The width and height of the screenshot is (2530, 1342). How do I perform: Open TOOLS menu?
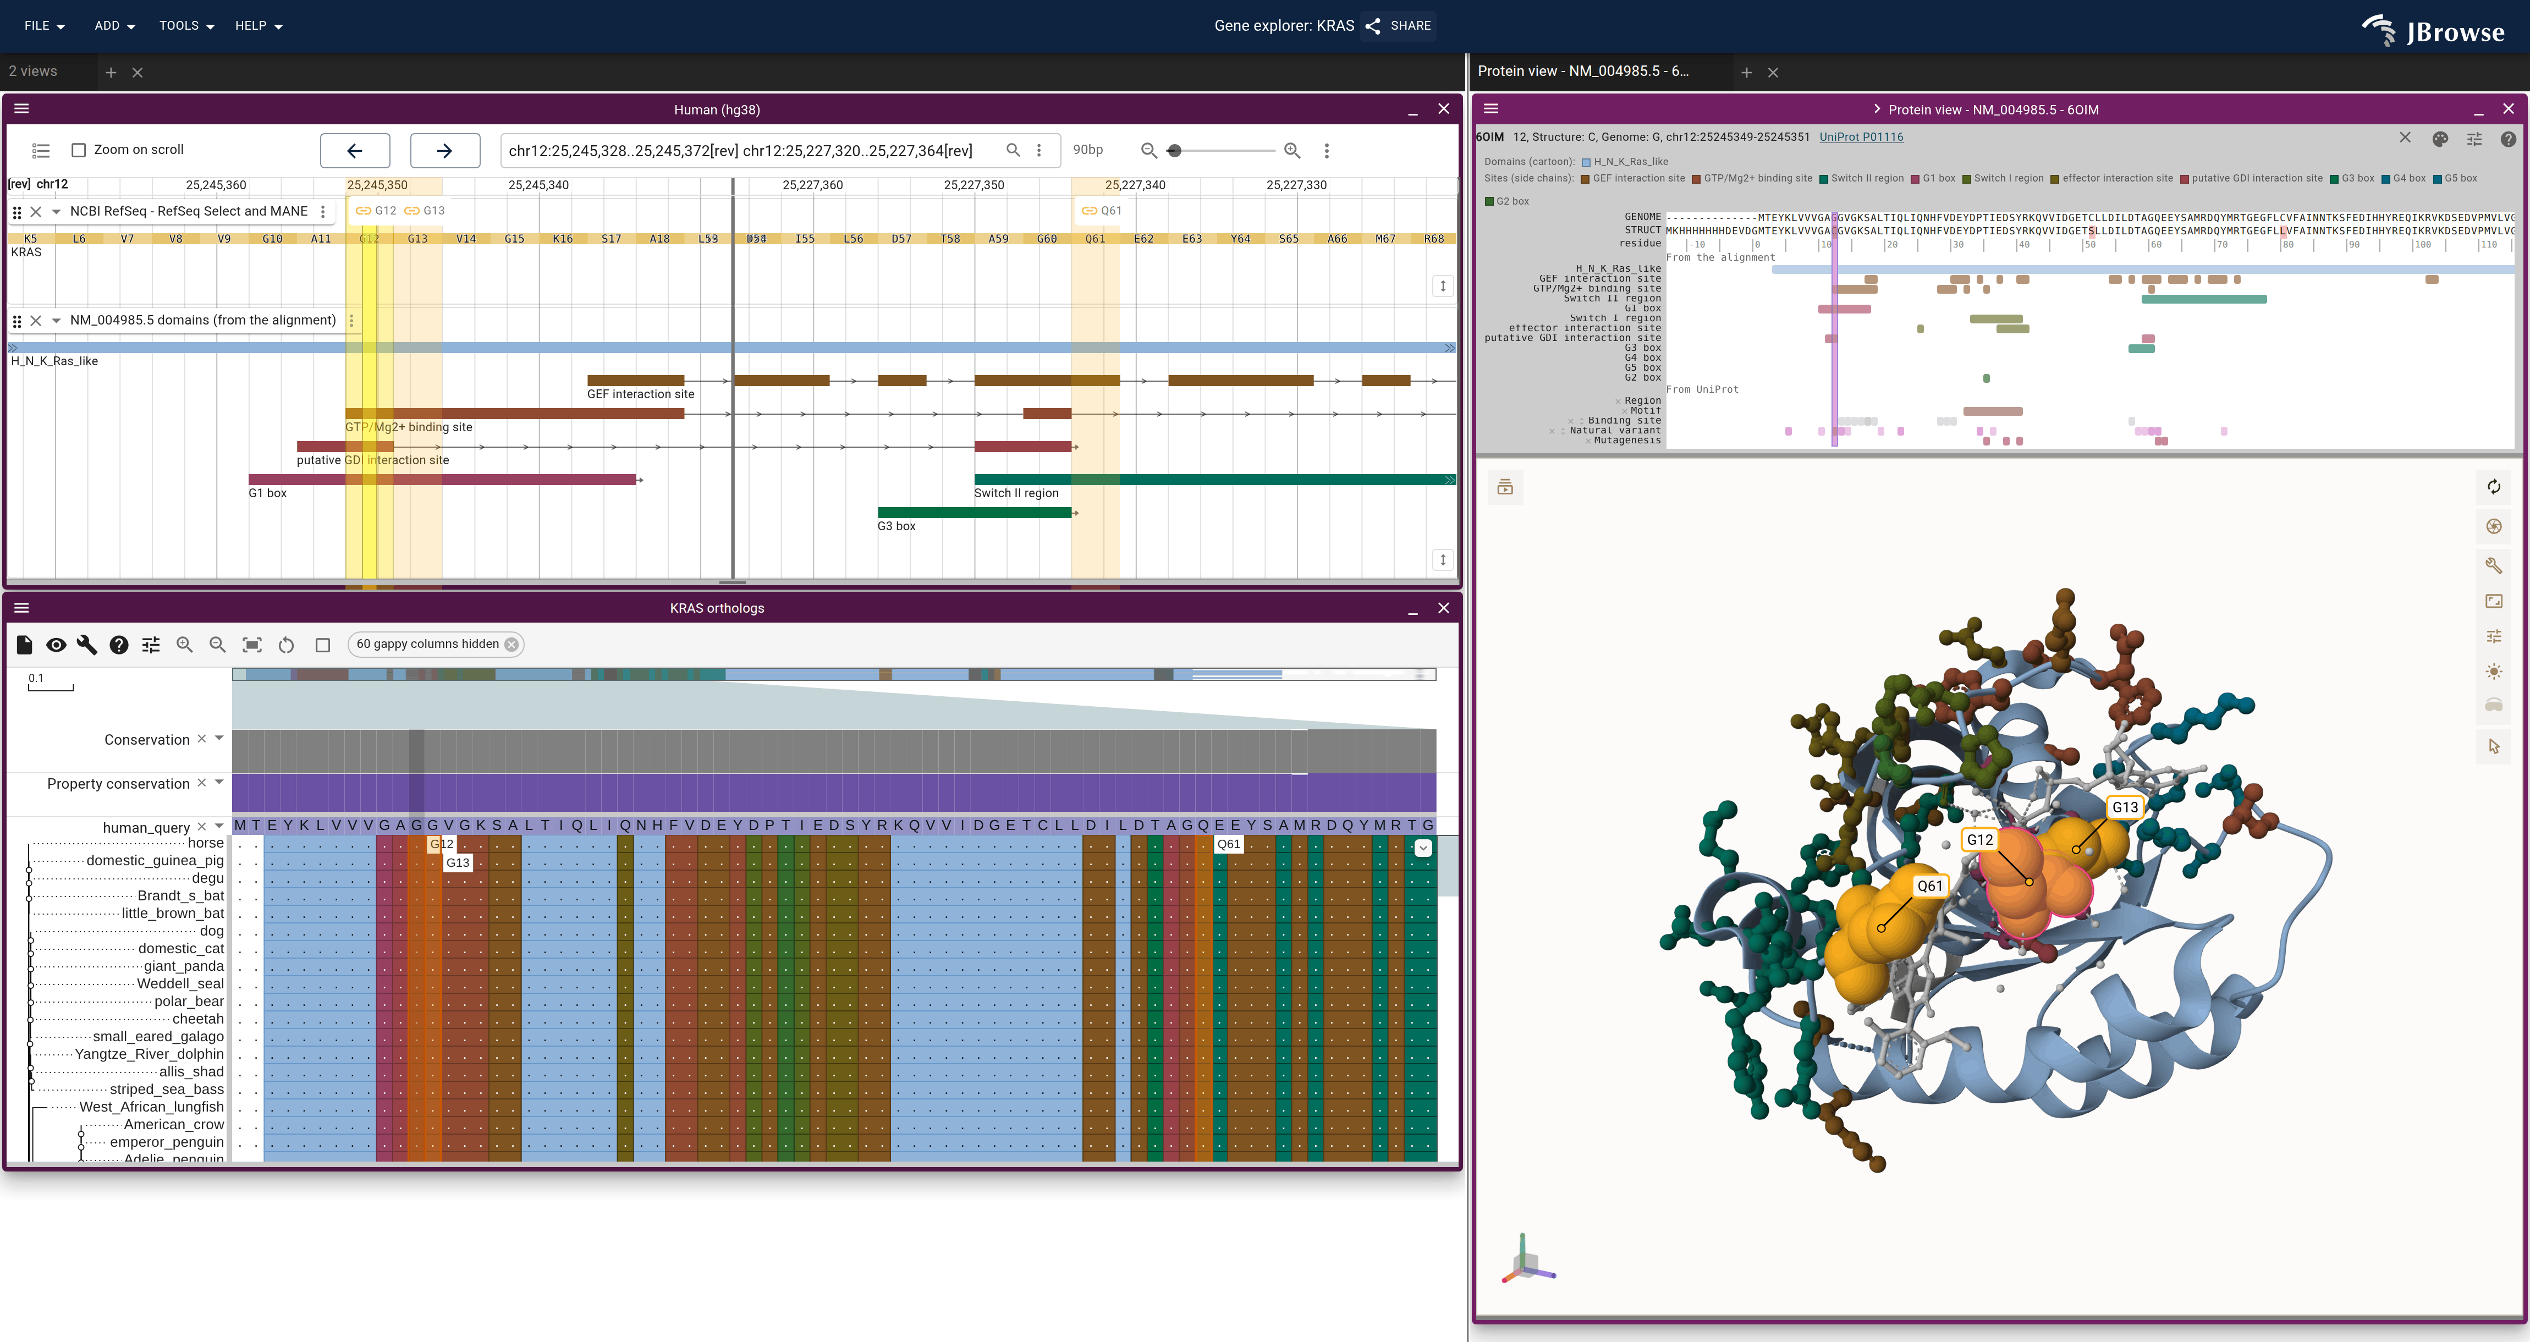point(186,25)
